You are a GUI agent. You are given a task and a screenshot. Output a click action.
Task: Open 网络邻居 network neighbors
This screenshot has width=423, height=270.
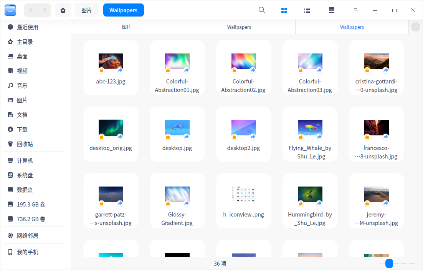tap(28, 236)
